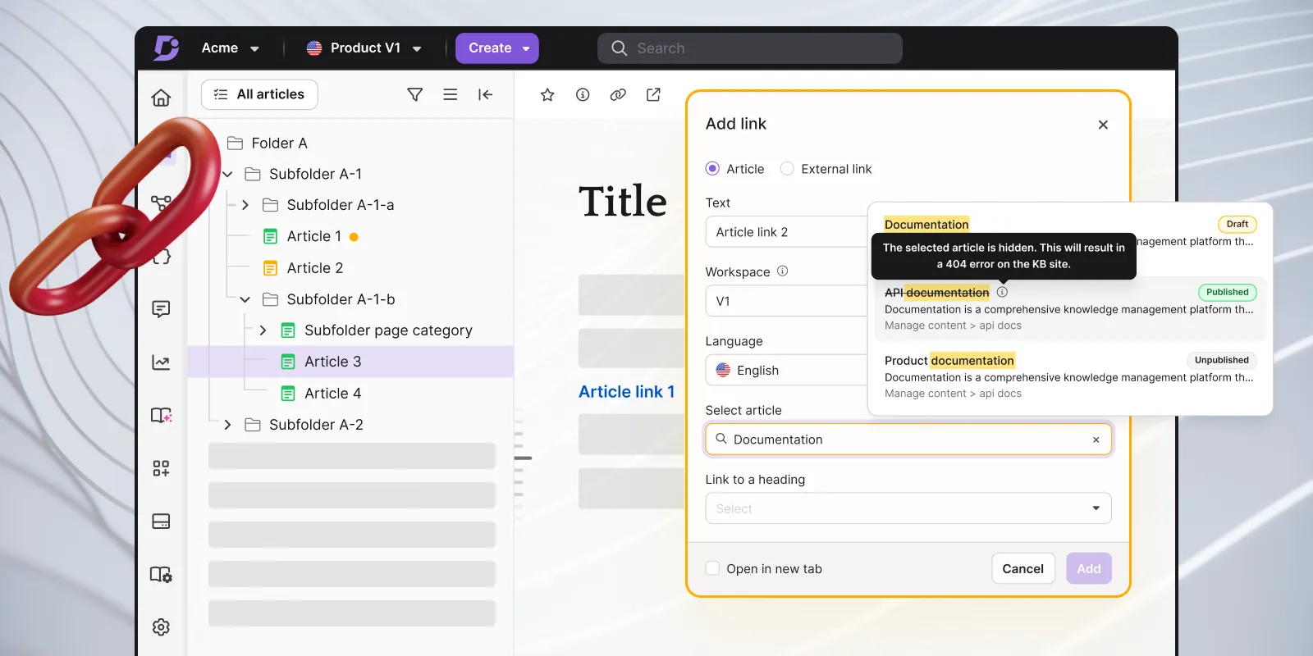Collapse the Subfolder A-1-b chevron

coord(245,300)
